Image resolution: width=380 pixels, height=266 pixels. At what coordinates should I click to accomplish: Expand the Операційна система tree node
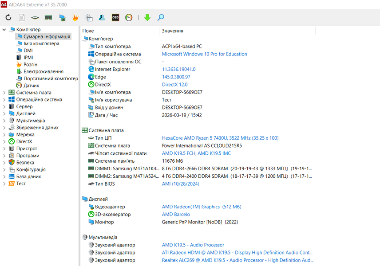click(4, 99)
